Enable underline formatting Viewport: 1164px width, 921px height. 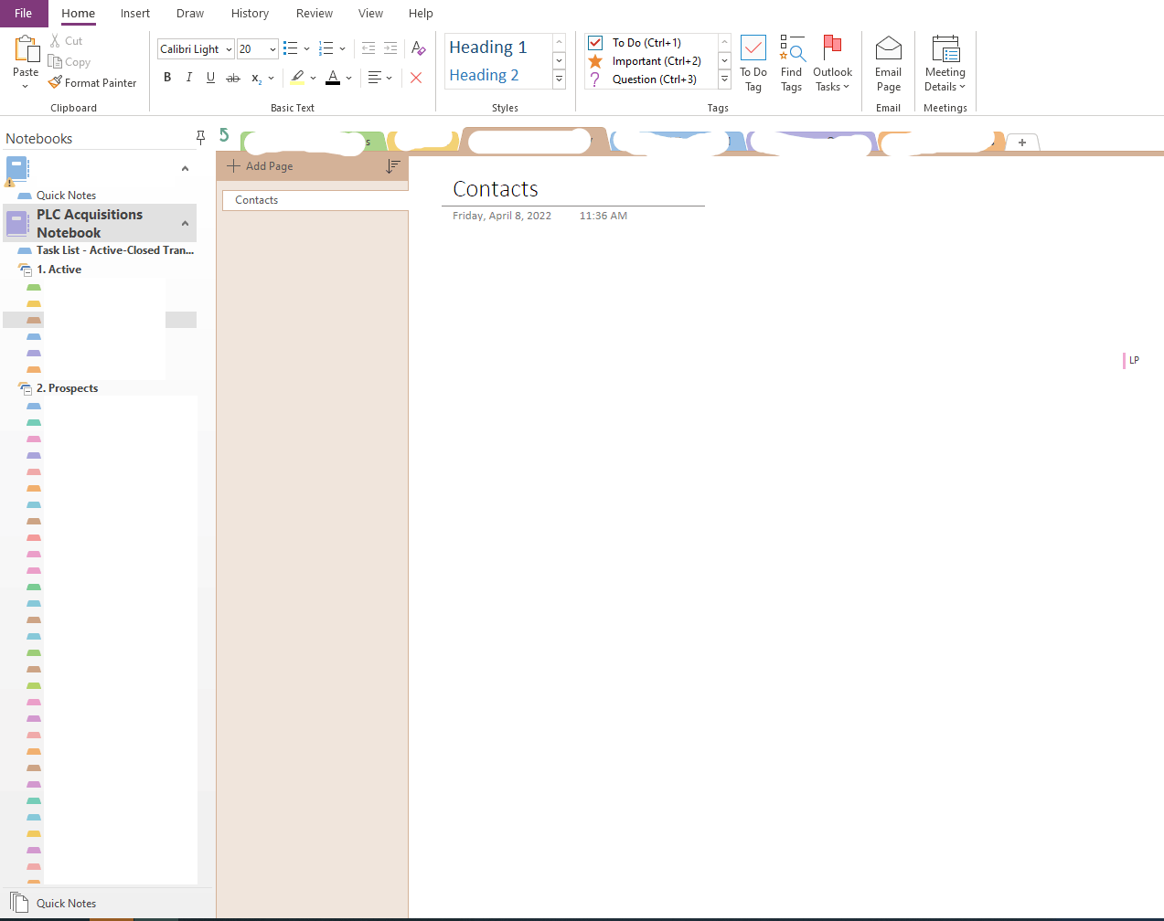point(210,78)
